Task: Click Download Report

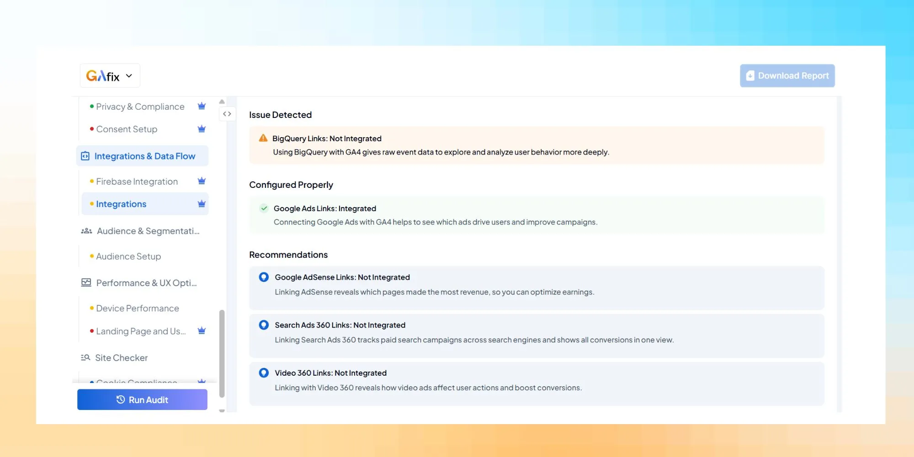Action: pyautogui.click(x=787, y=75)
